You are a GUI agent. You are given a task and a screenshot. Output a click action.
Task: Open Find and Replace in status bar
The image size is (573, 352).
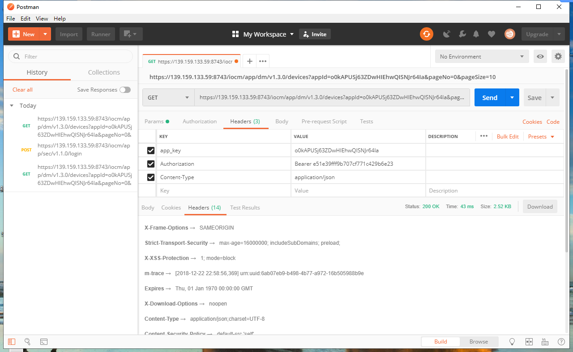point(27,342)
